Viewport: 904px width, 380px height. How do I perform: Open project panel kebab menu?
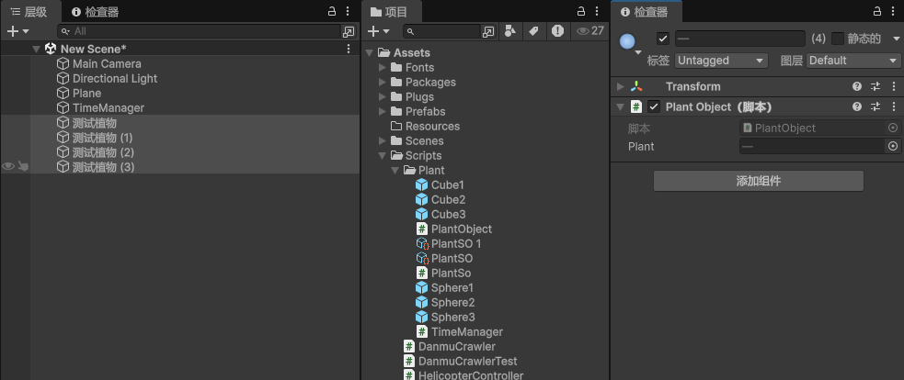tap(597, 12)
